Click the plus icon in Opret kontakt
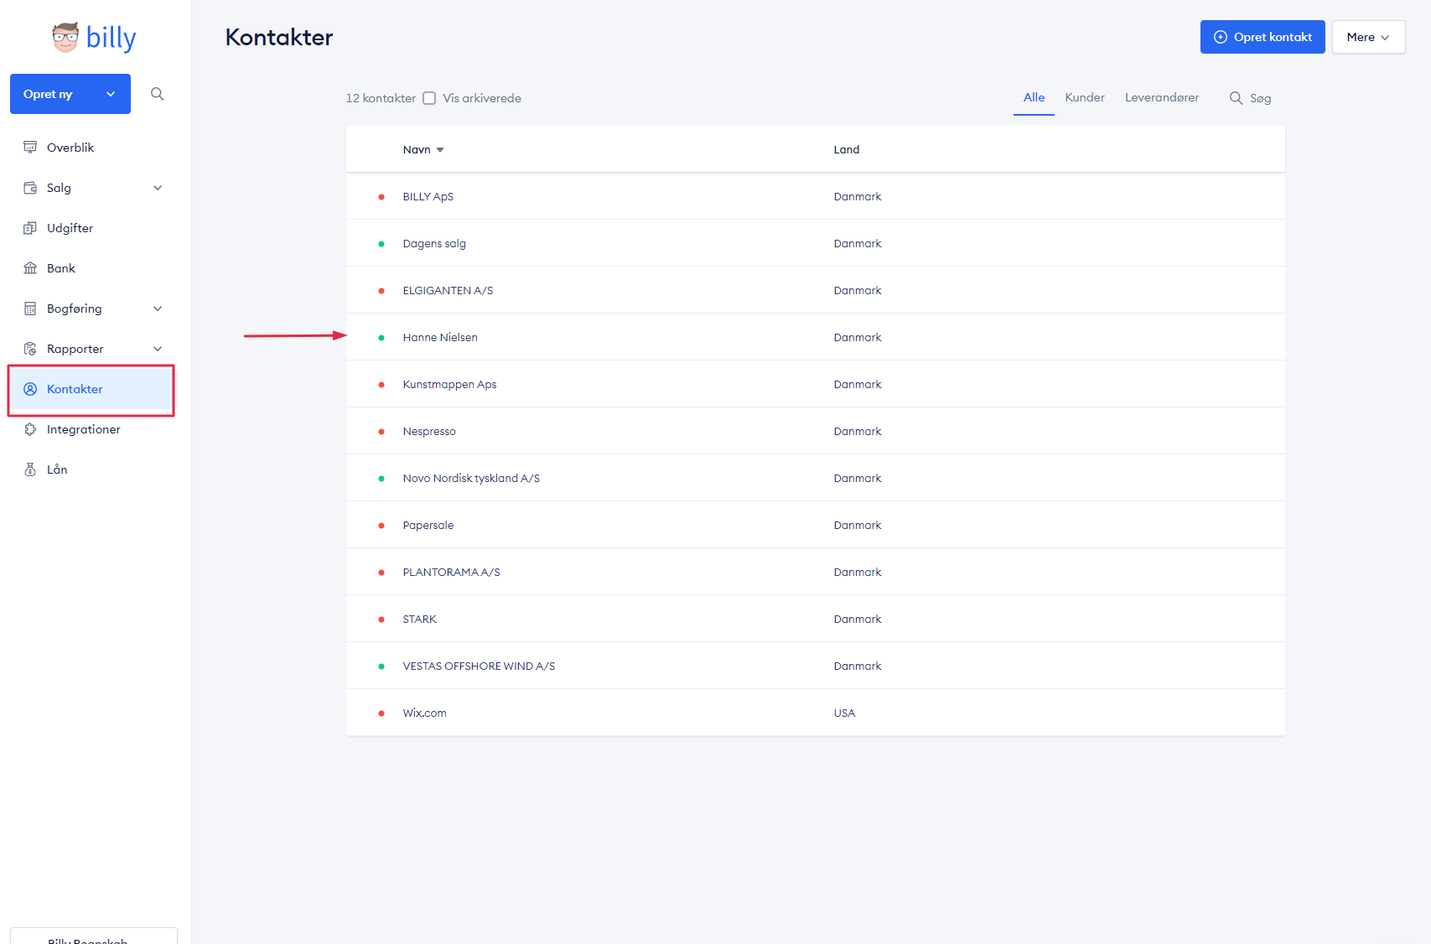The width and height of the screenshot is (1431, 944). point(1221,37)
